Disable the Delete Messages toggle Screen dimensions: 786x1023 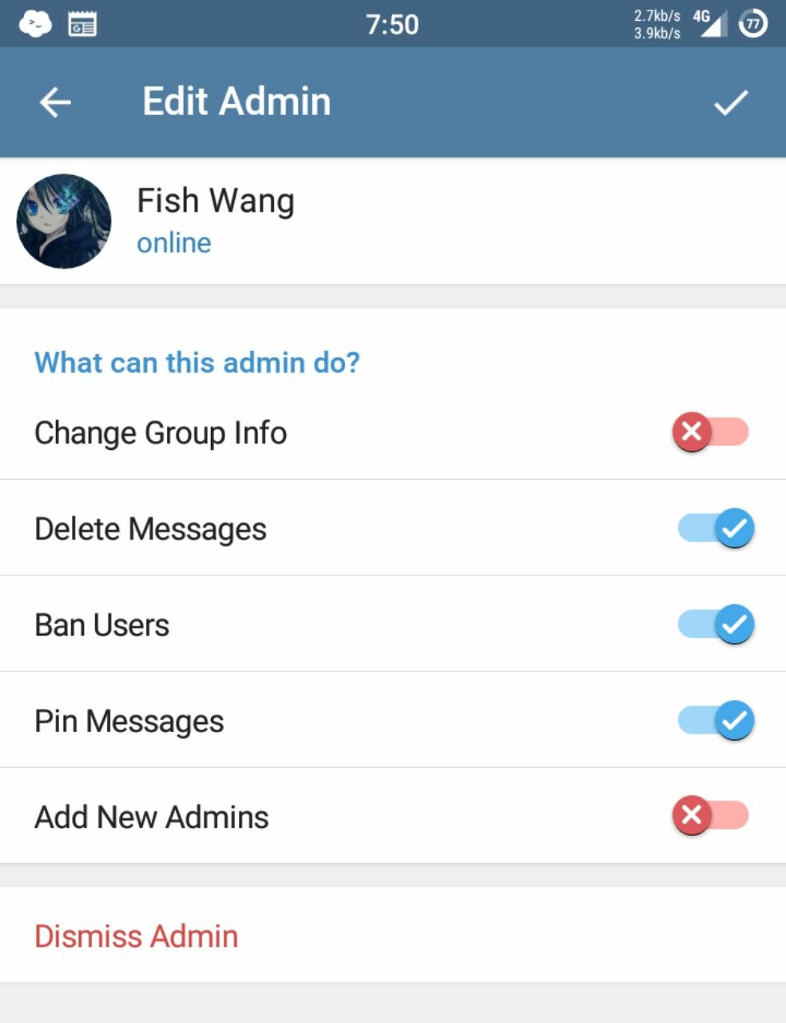[716, 528]
